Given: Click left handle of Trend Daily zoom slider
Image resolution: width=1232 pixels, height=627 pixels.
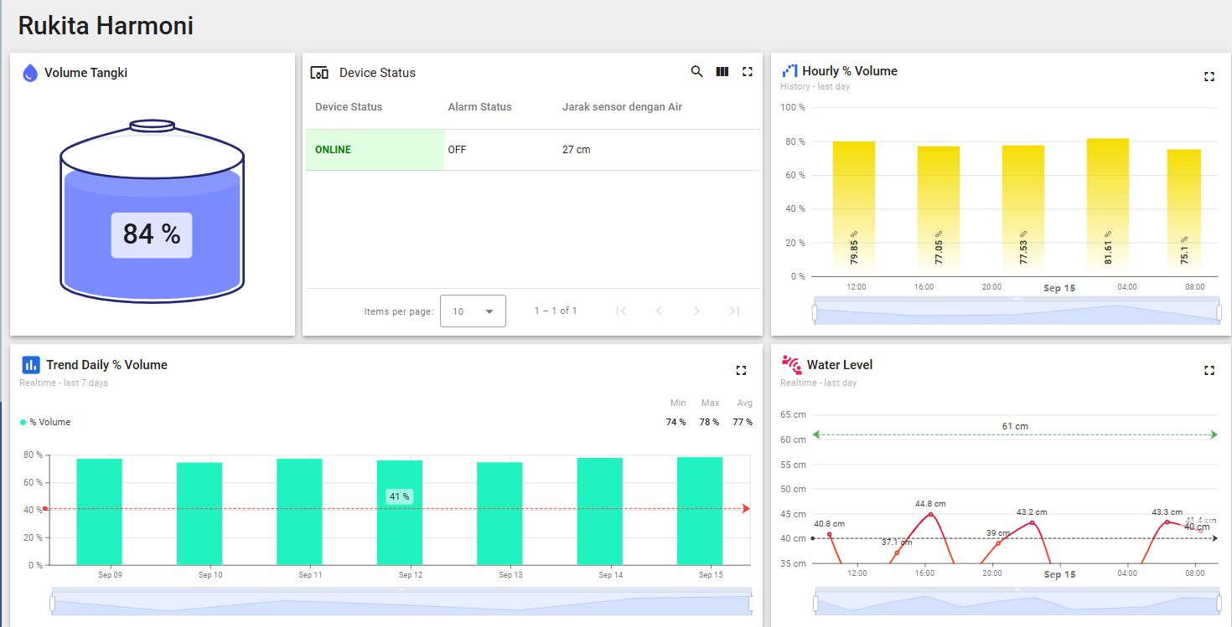Looking at the screenshot, I should coord(52,604).
